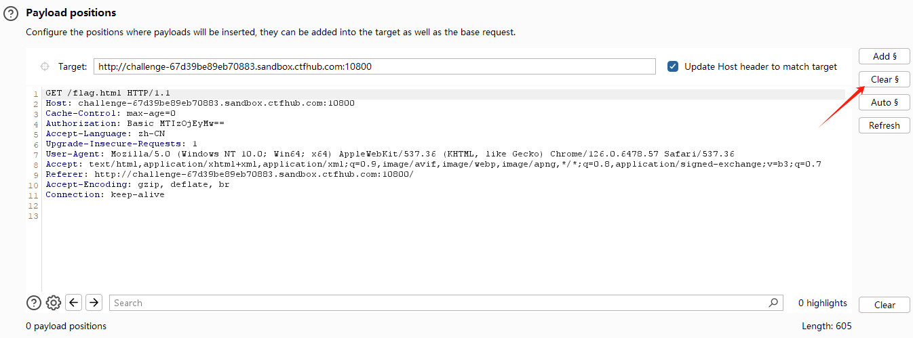This screenshot has width=913, height=338.
Task: Open the editor settings gear
Action: pyautogui.click(x=54, y=303)
